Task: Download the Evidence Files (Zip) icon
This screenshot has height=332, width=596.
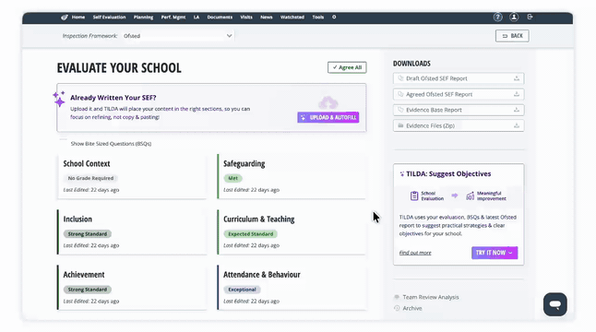Action: pyautogui.click(x=517, y=125)
